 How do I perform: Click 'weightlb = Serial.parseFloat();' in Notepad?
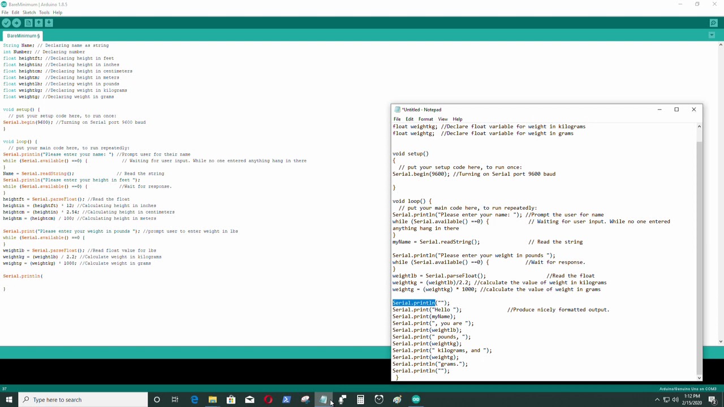(439, 276)
